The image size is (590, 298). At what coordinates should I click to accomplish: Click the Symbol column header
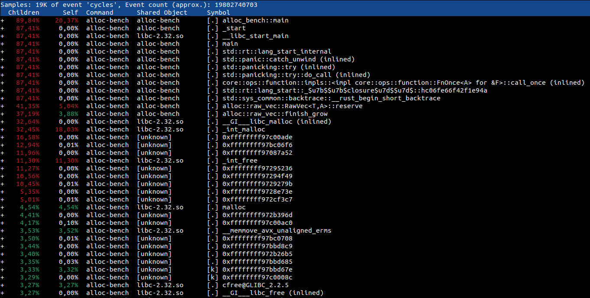(219, 13)
